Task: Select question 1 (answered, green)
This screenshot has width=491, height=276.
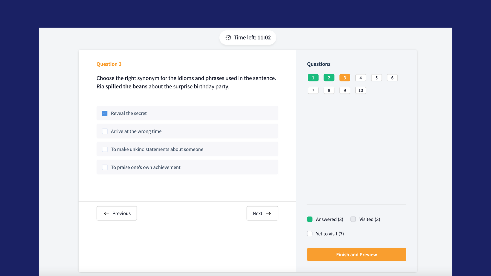Action: (x=313, y=78)
